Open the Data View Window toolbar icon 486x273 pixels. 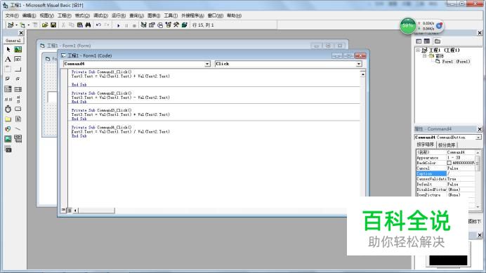click(185, 25)
